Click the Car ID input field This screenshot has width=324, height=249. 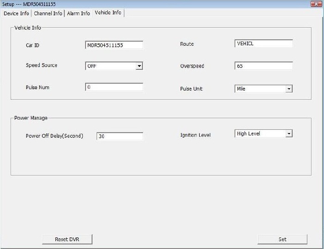click(114, 45)
